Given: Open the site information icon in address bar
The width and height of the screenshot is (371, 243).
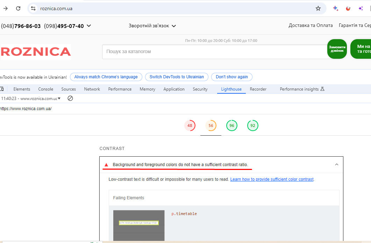Looking at the screenshot, I should [33, 8].
